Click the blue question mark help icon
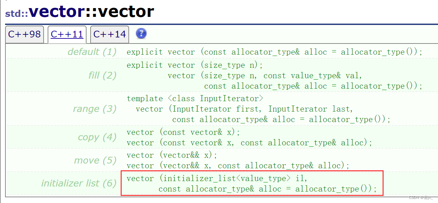 click(141, 34)
